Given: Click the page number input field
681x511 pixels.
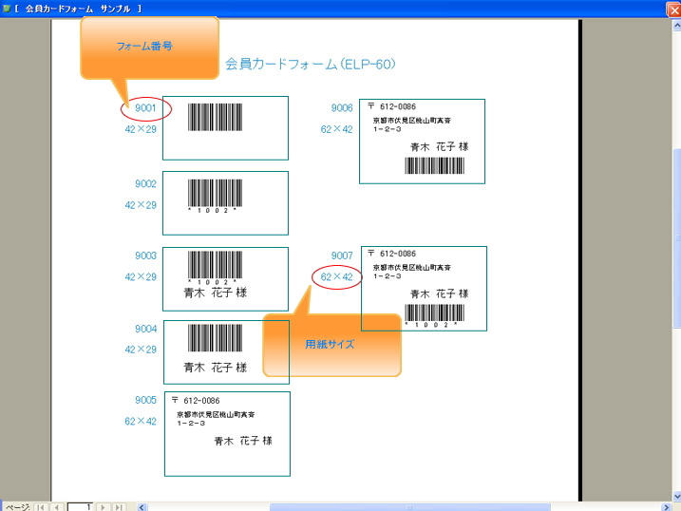Looking at the screenshot, I should [x=80, y=506].
